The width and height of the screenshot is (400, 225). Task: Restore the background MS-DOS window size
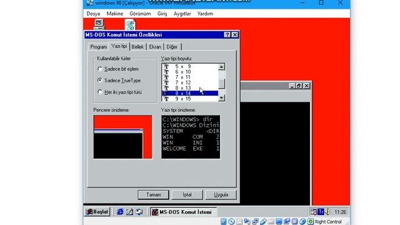click(x=299, y=86)
